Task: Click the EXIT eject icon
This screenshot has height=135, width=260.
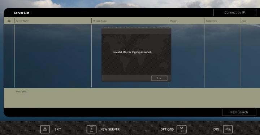Action: click(45, 129)
